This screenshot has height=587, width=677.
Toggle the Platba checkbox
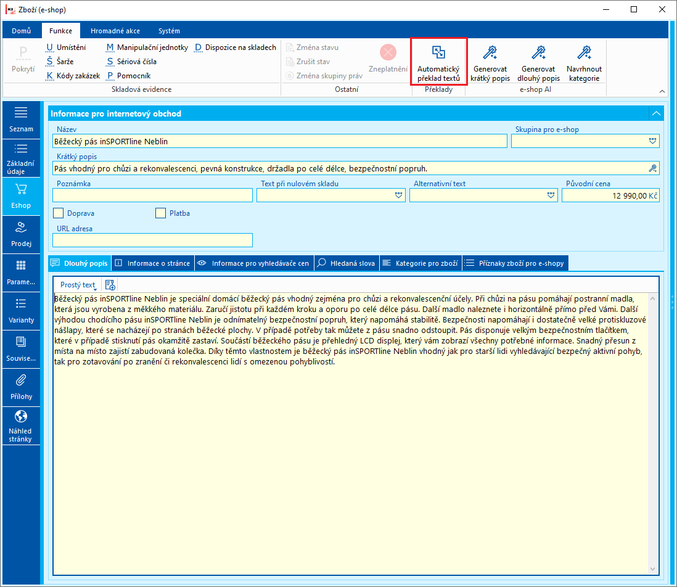160,213
